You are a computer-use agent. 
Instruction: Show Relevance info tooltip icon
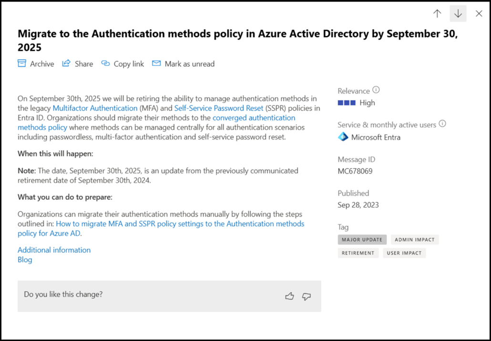pyautogui.click(x=376, y=90)
